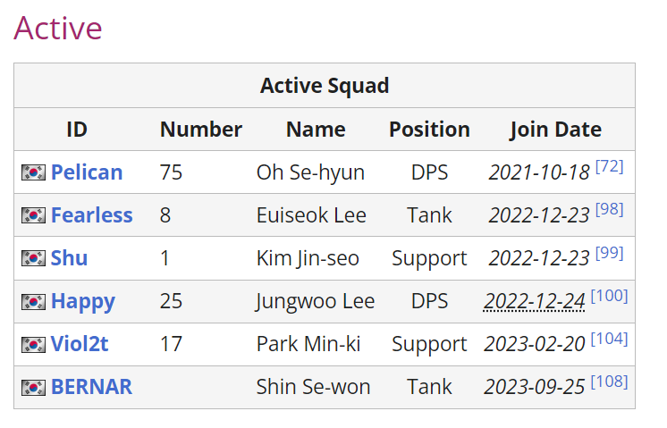Open reference [99] citation
667x428 pixels.
click(609, 253)
